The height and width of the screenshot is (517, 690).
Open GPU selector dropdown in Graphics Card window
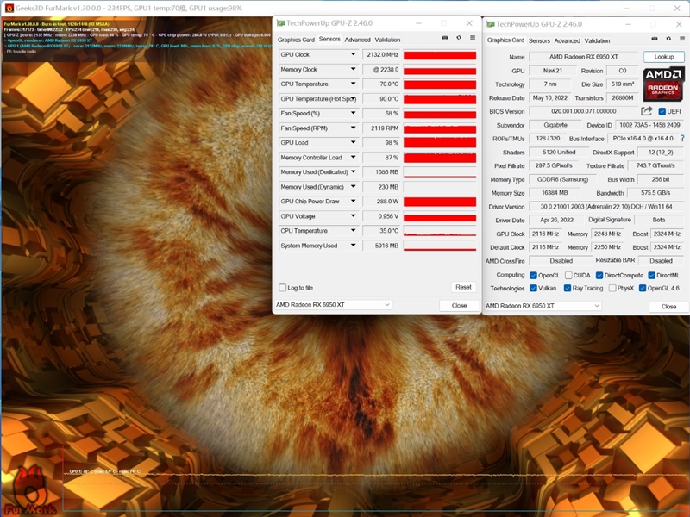coord(543,305)
